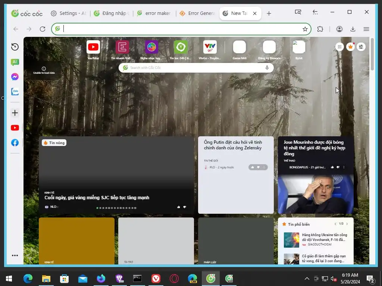This screenshot has height=286, width=382.
Task: Switch to the Error Generator tab
Action: [x=197, y=13]
